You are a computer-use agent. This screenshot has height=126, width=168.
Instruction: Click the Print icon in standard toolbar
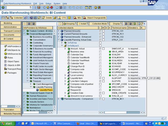click(57, 8)
